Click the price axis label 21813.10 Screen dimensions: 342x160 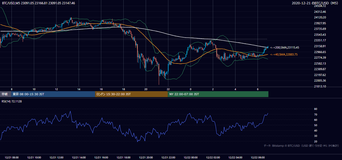pos(320,86)
